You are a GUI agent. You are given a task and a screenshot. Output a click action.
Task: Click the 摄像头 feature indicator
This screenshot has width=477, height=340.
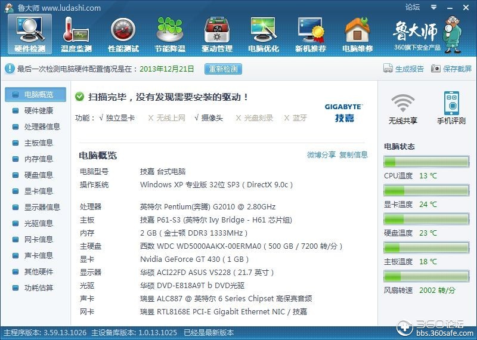pyautogui.click(x=209, y=118)
